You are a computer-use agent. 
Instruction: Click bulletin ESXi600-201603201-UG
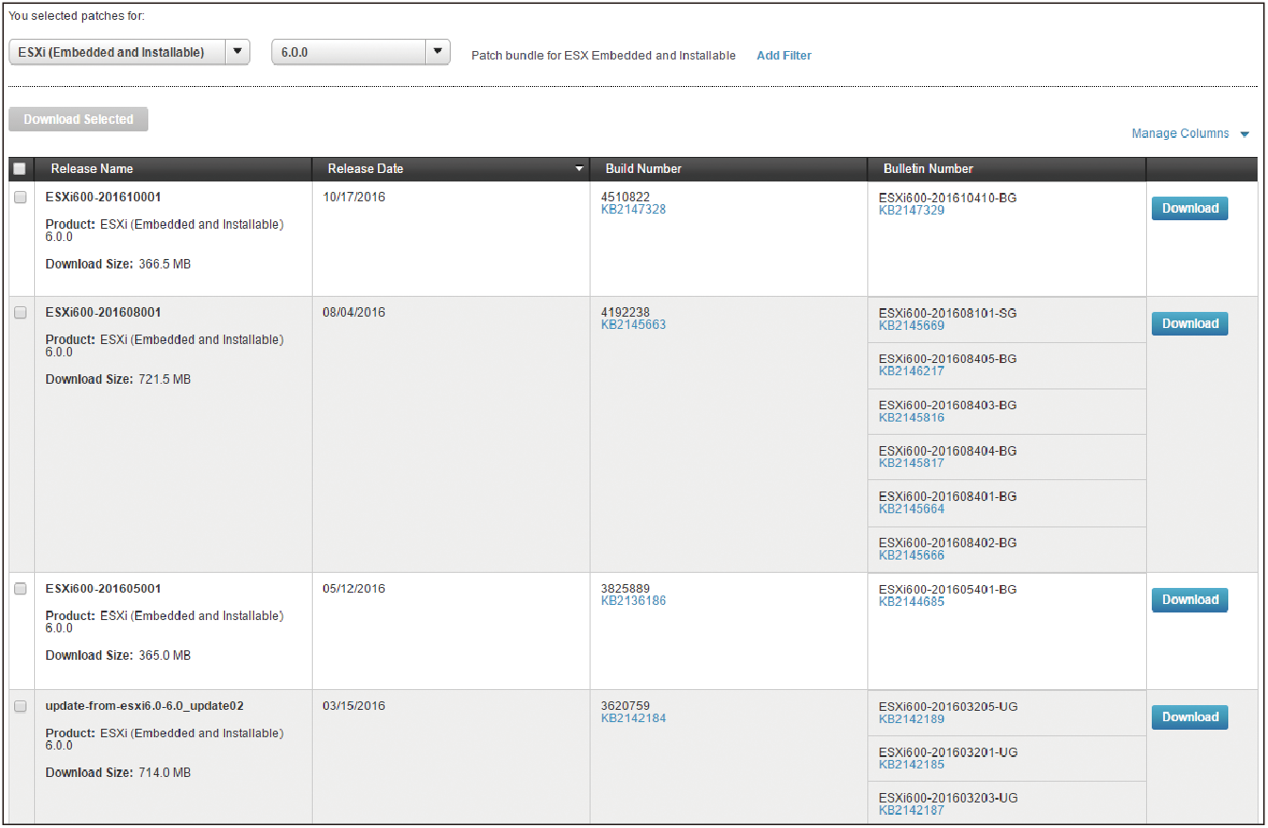point(948,752)
